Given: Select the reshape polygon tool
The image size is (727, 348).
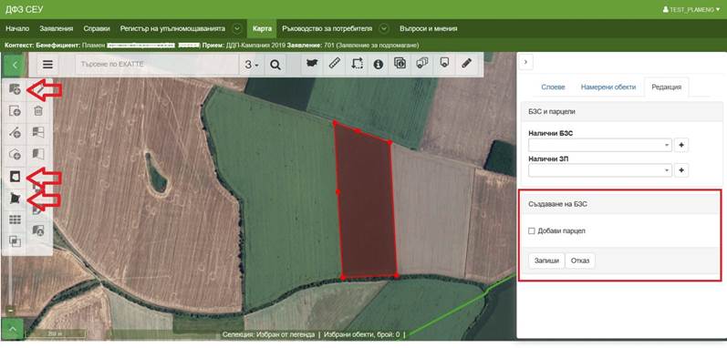Looking at the screenshot, I should click(x=16, y=198).
